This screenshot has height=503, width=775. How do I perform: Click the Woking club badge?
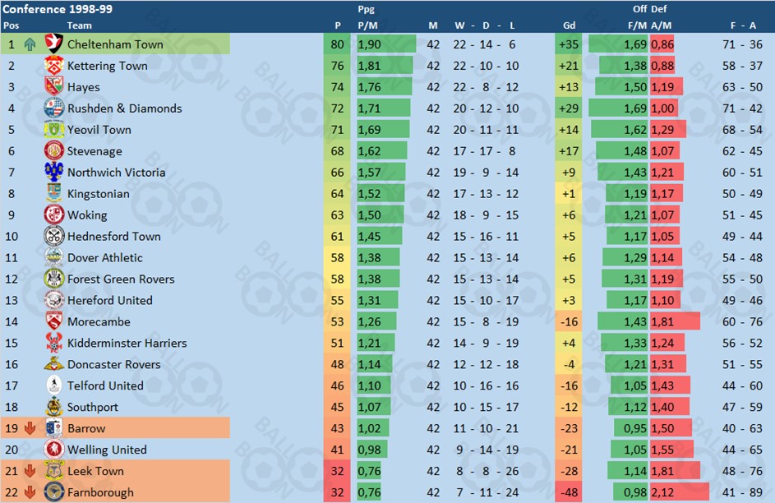(54, 215)
